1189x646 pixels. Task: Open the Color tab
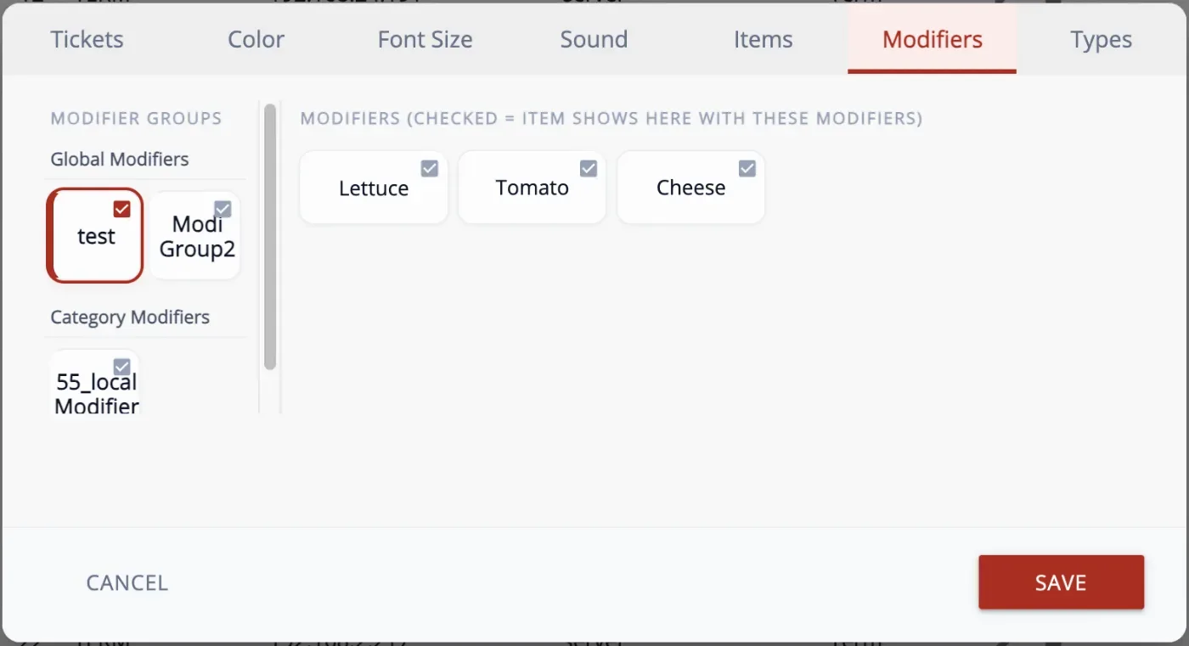coord(256,39)
